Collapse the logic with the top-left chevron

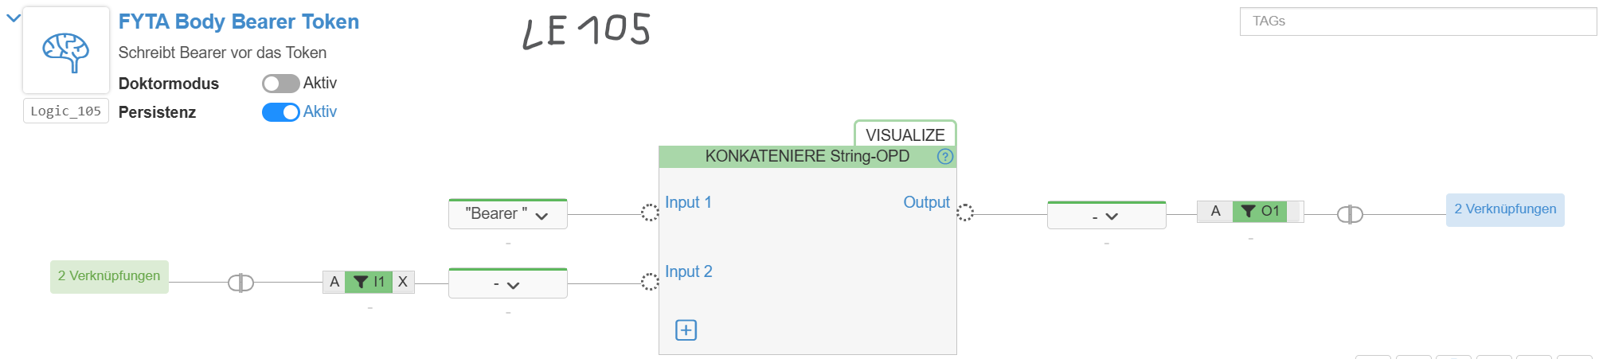click(13, 18)
